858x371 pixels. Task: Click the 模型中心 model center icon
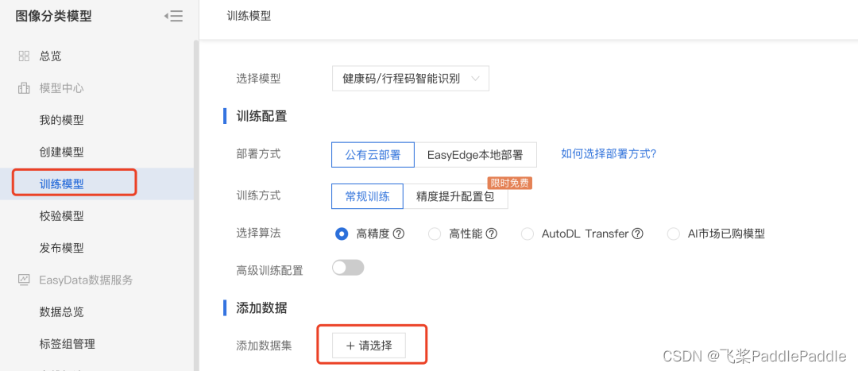point(24,88)
